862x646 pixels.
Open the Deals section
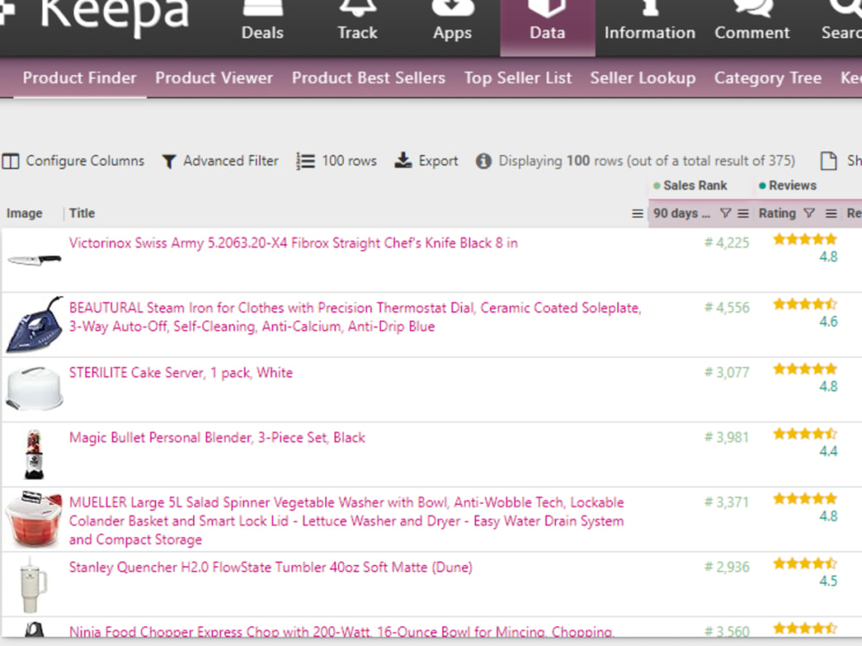coord(262,22)
